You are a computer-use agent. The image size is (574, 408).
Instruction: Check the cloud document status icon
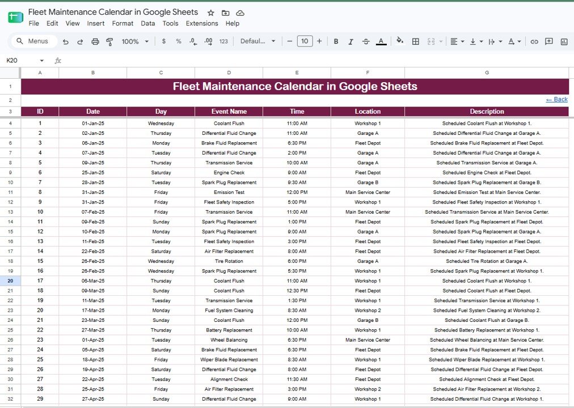(240, 13)
